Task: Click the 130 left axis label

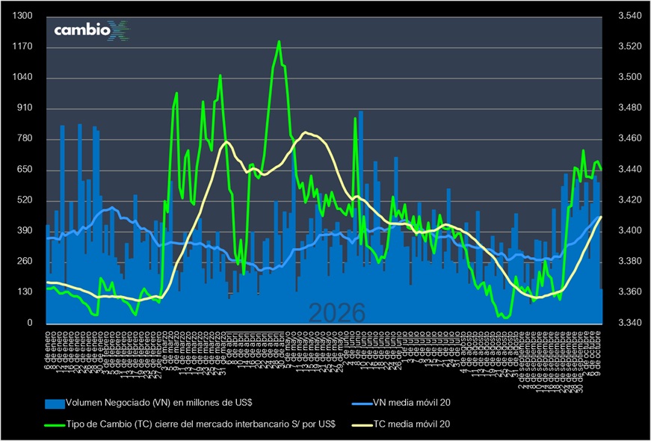Action: [x=25, y=292]
